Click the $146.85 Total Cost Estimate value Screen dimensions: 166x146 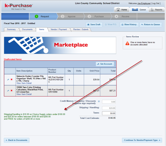112,118
